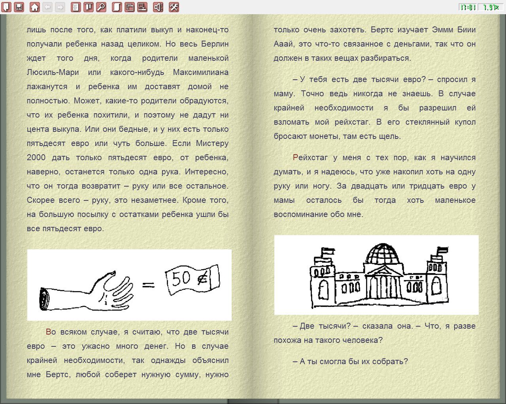Viewport: 506px width, 404px height.
Task: Click the monitor with down-arrow icon
Action: click(142, 7)
